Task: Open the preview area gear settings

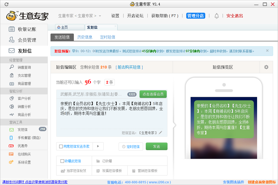Action: click(266, 67)
